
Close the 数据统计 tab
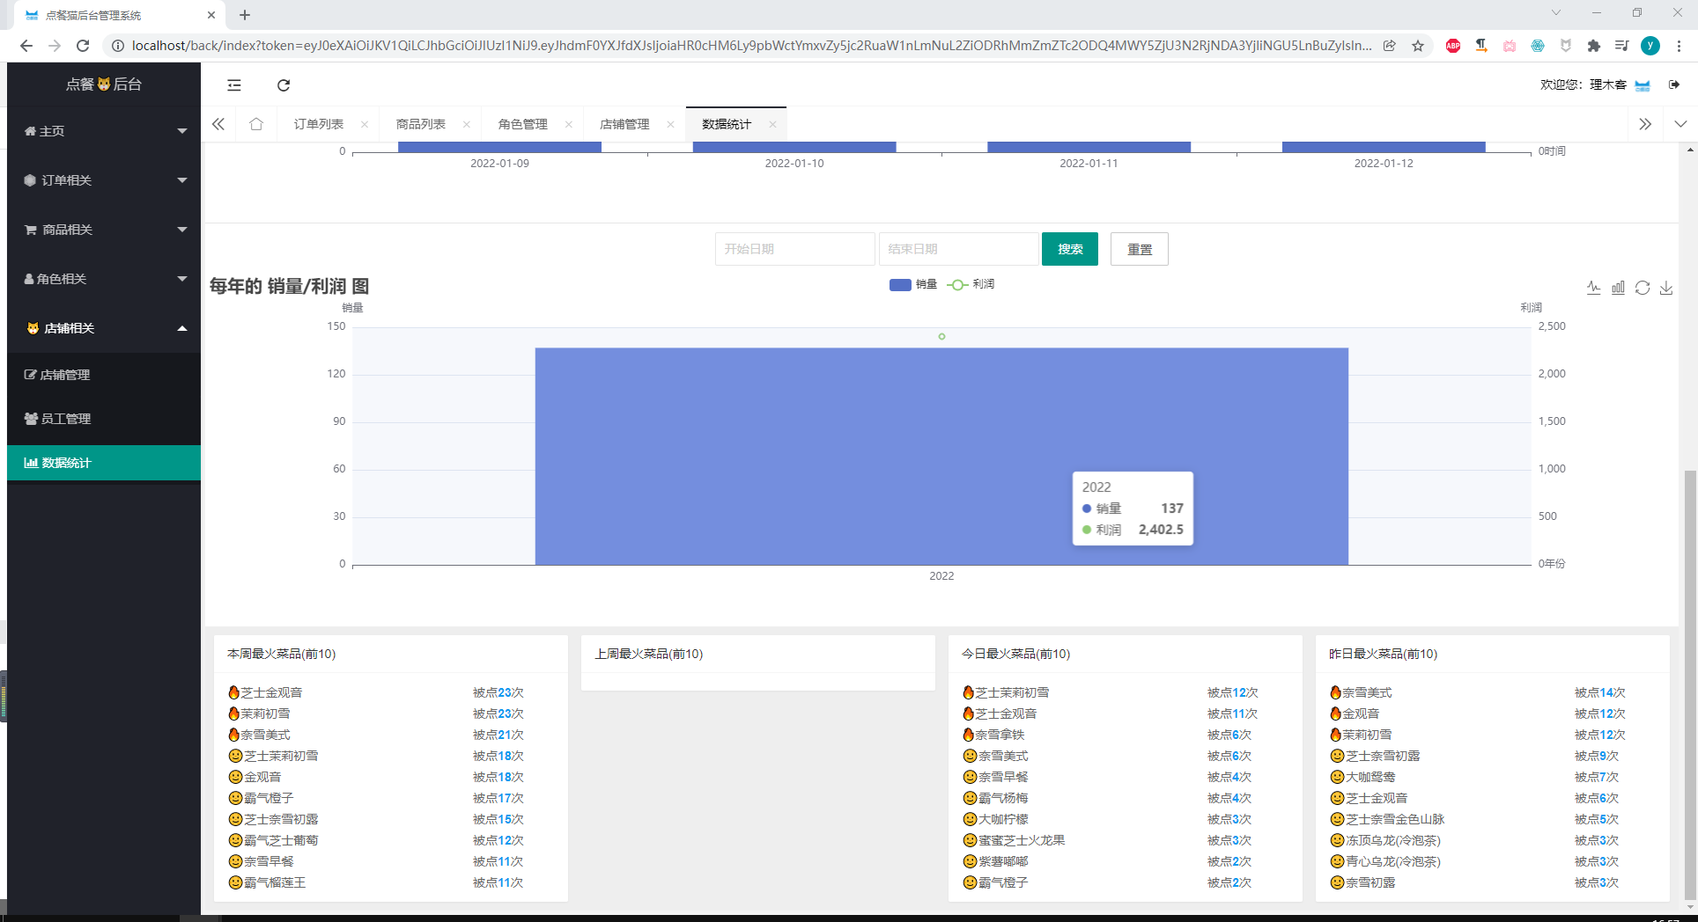pyautogui.click(x=772, y=124)
